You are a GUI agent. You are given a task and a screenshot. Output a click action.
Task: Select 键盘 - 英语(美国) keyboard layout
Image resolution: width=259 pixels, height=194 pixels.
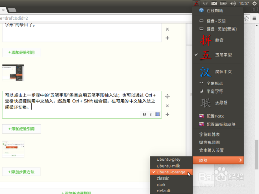218,29
